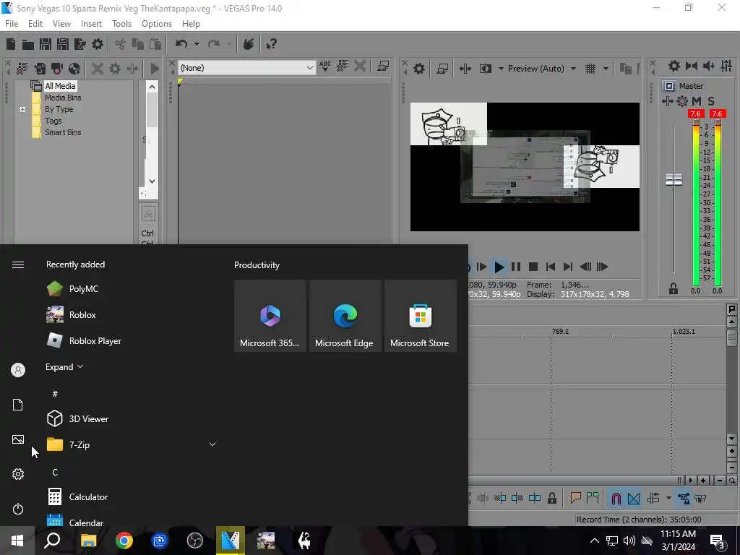Viewport: 740px width, 555px height.
Task: Open Video Preview properties gear icon
Action: (418, 69)
